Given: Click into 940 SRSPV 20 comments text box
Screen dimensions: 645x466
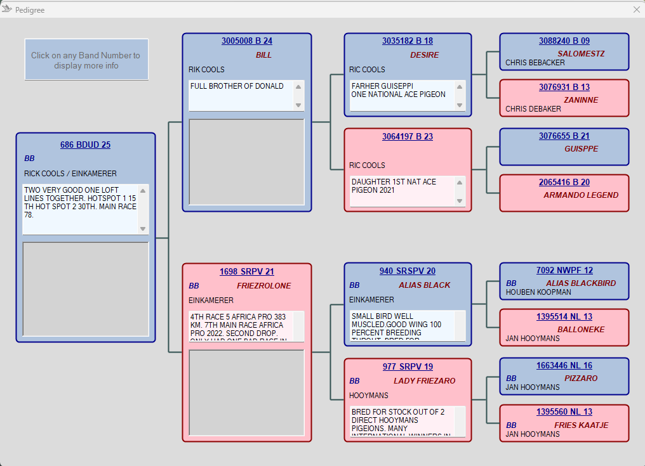Looking at the screenshot, I should coord(401,326).
